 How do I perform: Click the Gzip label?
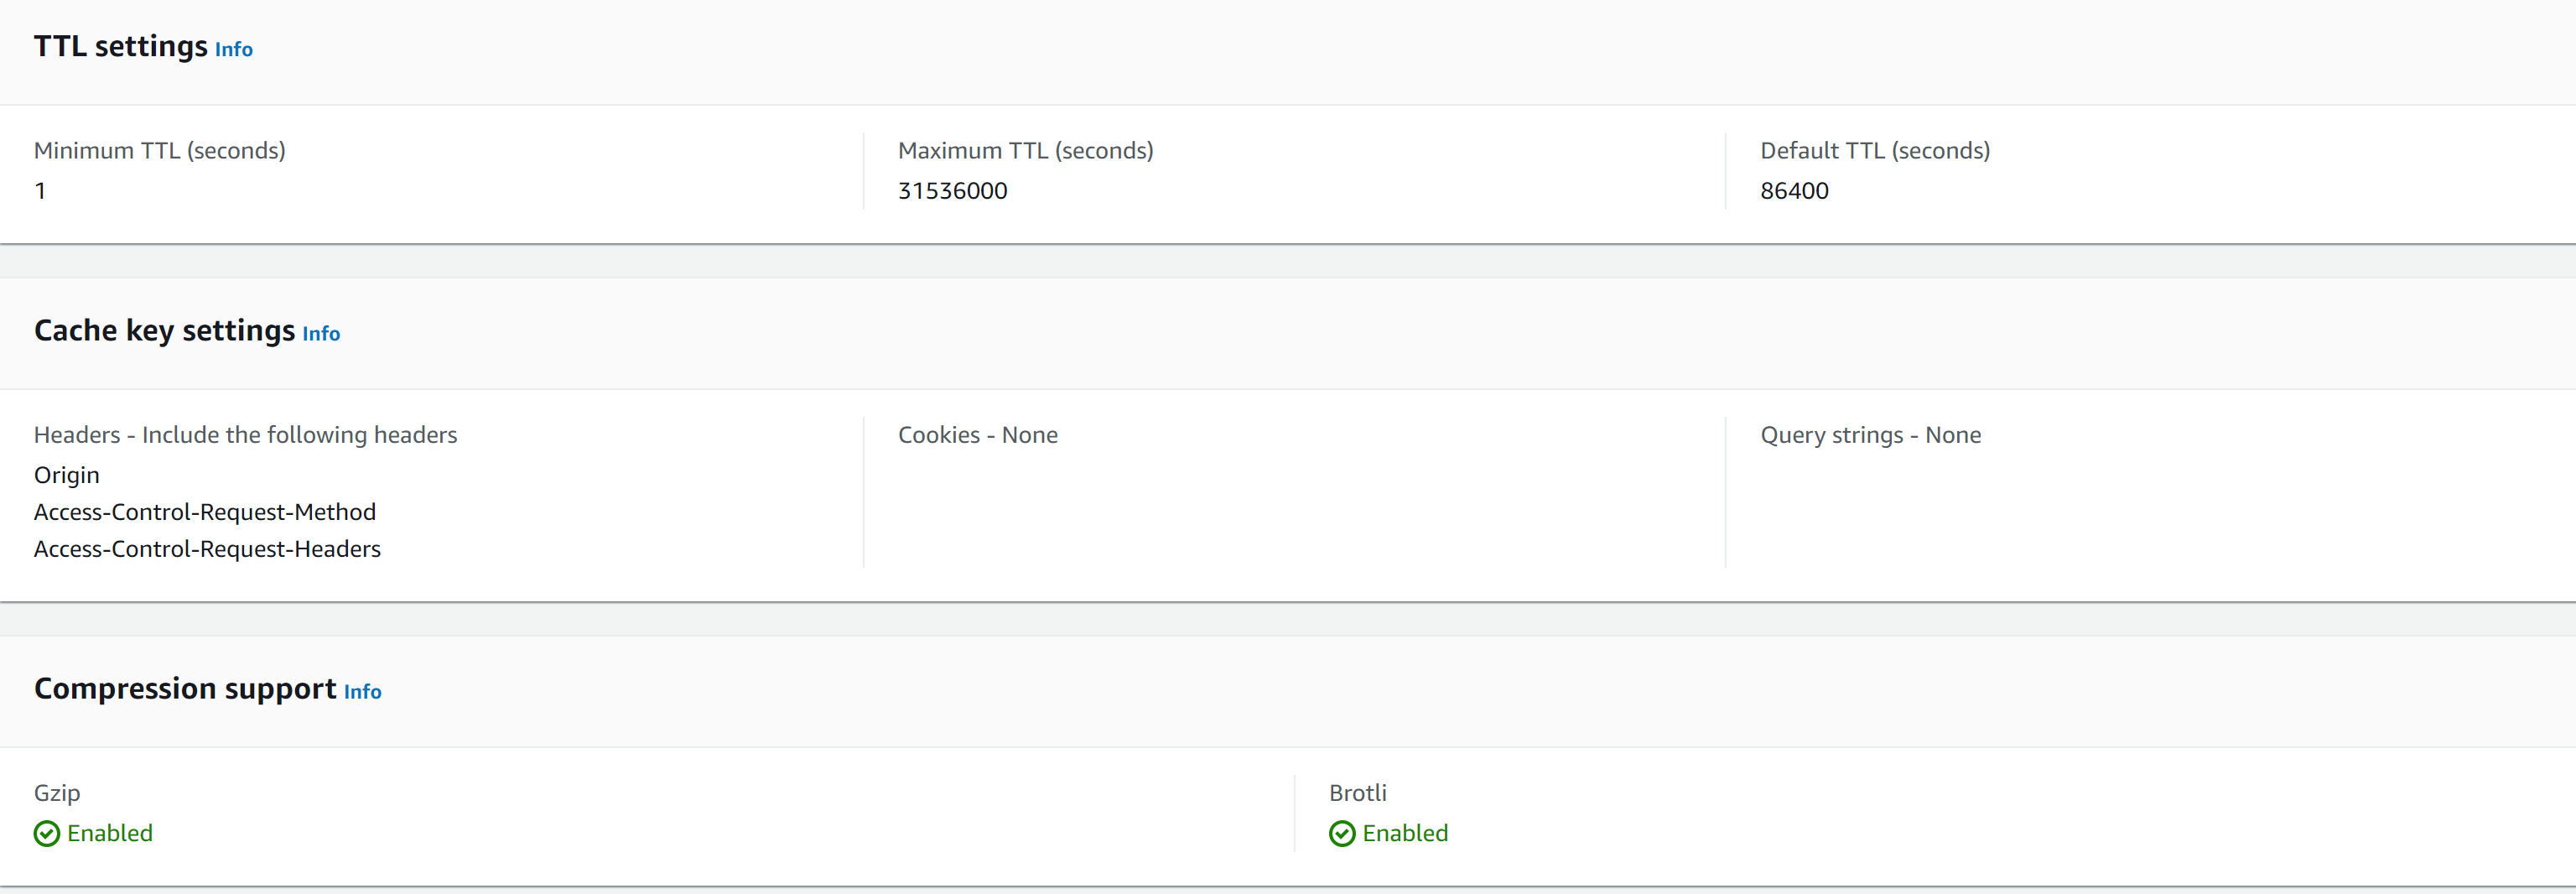point(56,792)
